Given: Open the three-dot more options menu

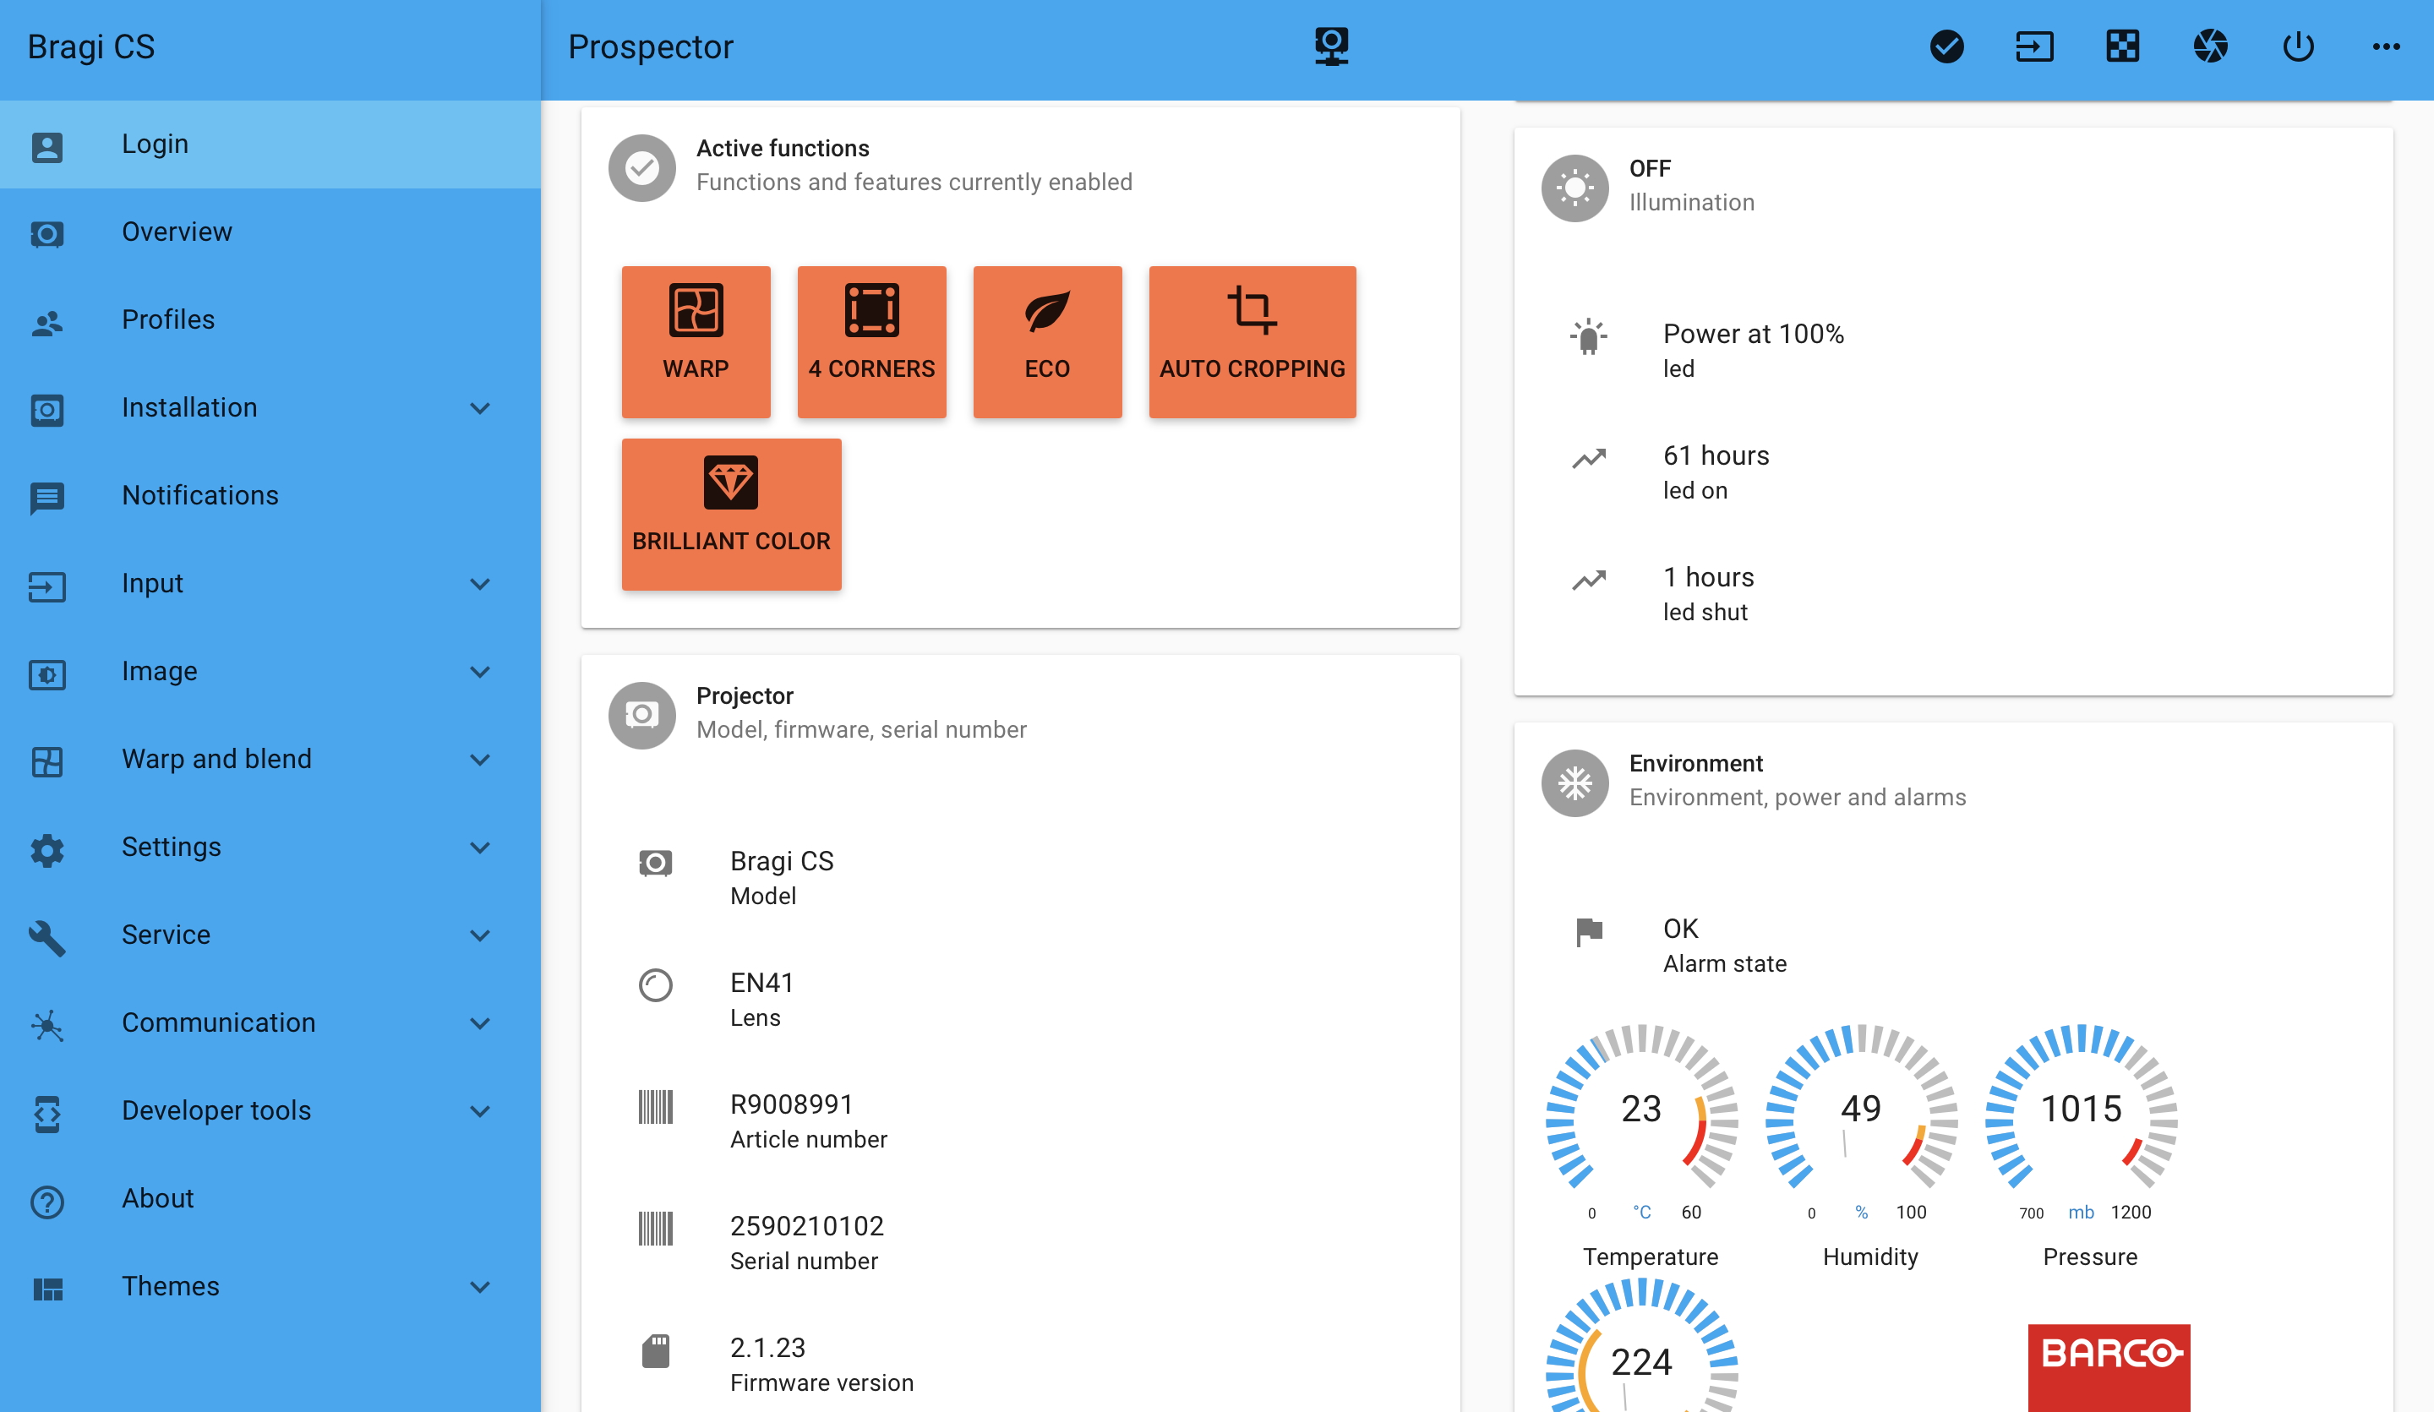Looking at the screenshot, I should point(2386,46).
